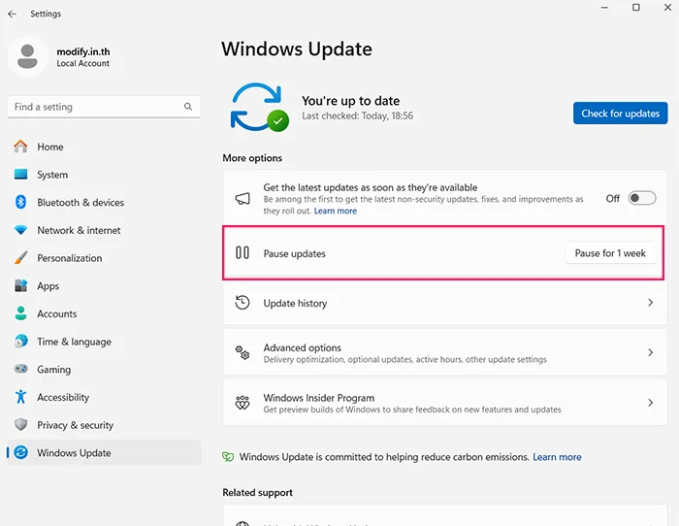Viewport: 679px width, 526px height.
Task: Open the Advanced options row
Action: point(444,352)
